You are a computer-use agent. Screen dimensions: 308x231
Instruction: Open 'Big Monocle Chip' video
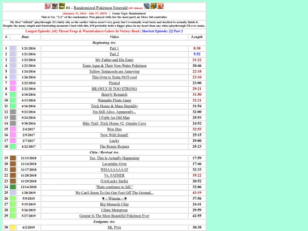114,204
